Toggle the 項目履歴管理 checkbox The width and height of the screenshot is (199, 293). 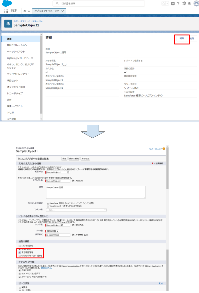pyautogui.click(x=20, y=252)
